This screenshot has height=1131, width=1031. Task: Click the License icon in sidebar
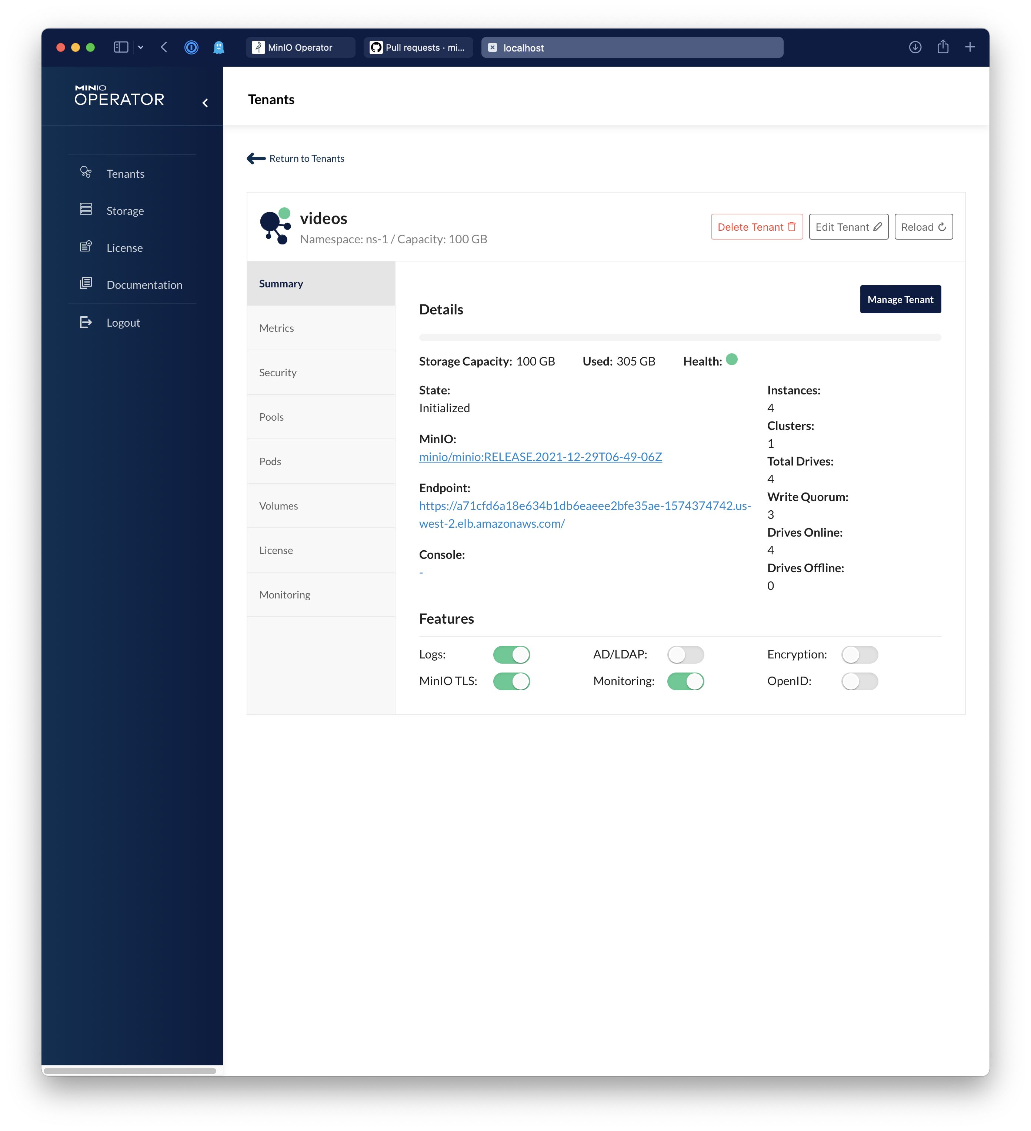pos(86,246)
